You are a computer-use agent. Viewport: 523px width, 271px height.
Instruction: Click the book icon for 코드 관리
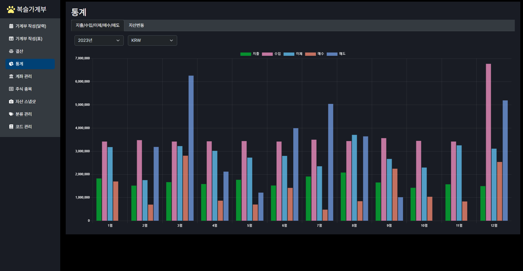(11, 127)
